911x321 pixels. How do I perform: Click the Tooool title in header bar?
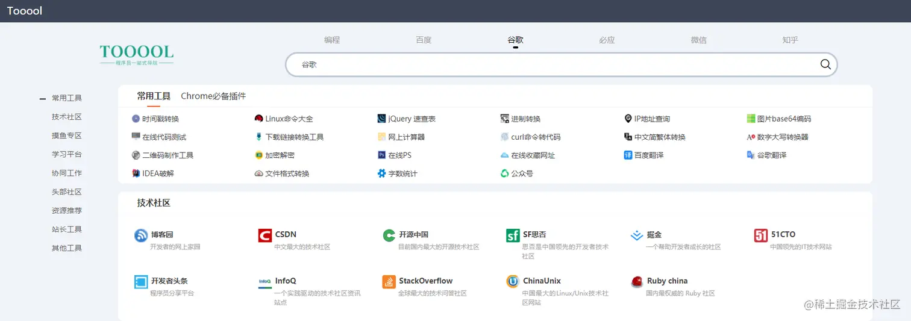pos(25,11)
